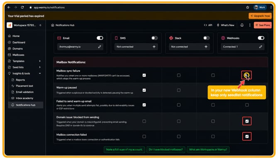Turn on the SMS notifications toggle
The image size is (278, 160).
(154, 38)
